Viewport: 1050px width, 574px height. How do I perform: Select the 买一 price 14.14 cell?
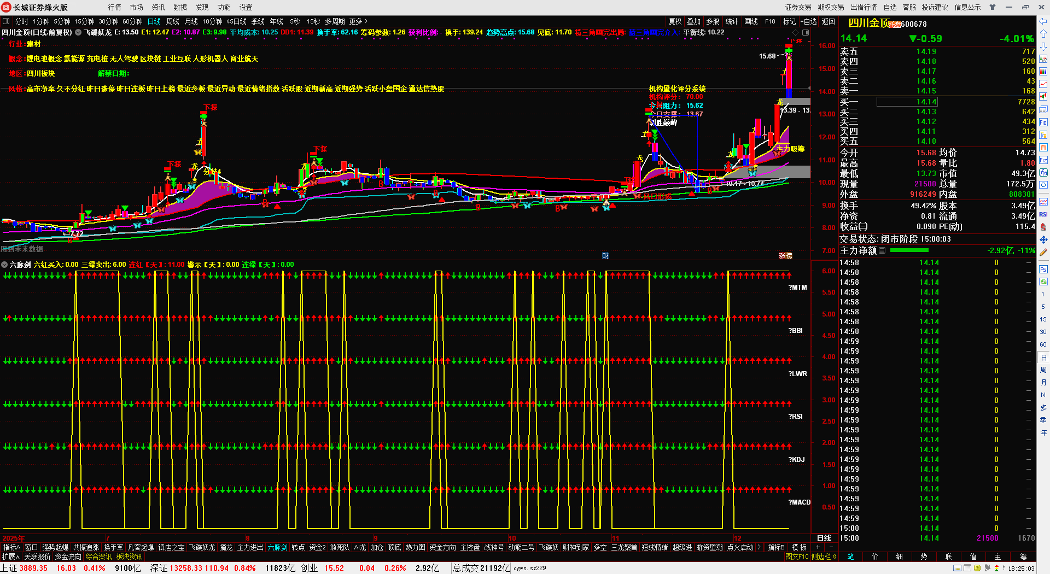coord(907,102)
